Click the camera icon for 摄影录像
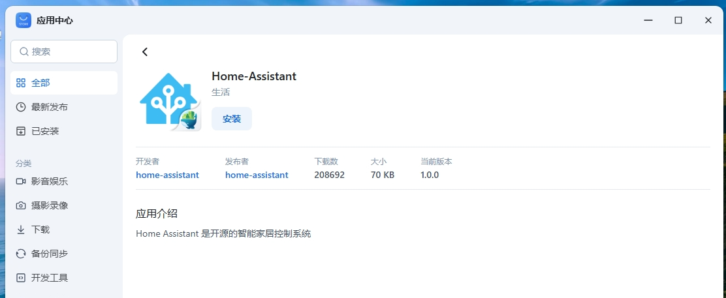The width and height of the screenshot is (726, 298). tap(21, 205)
